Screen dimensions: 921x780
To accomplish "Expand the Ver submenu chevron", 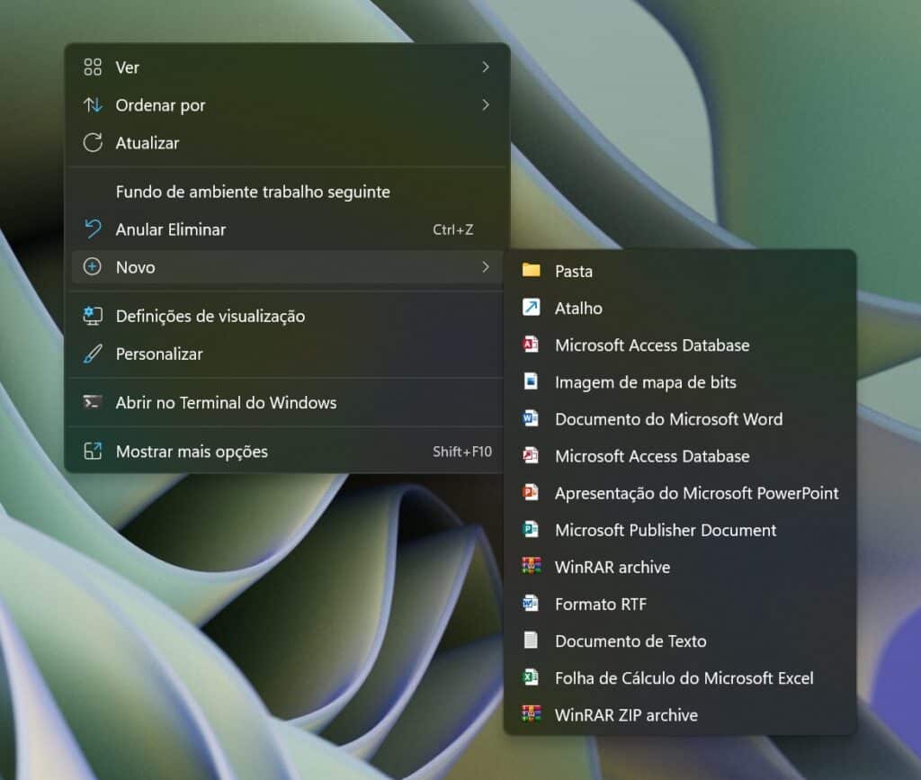I will coord(485,67).
